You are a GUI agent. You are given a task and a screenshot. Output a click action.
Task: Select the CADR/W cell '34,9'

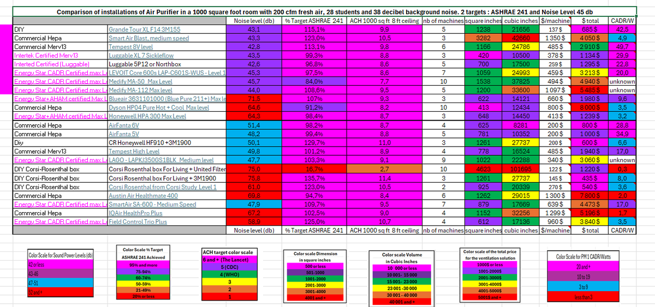coord(622,133)
